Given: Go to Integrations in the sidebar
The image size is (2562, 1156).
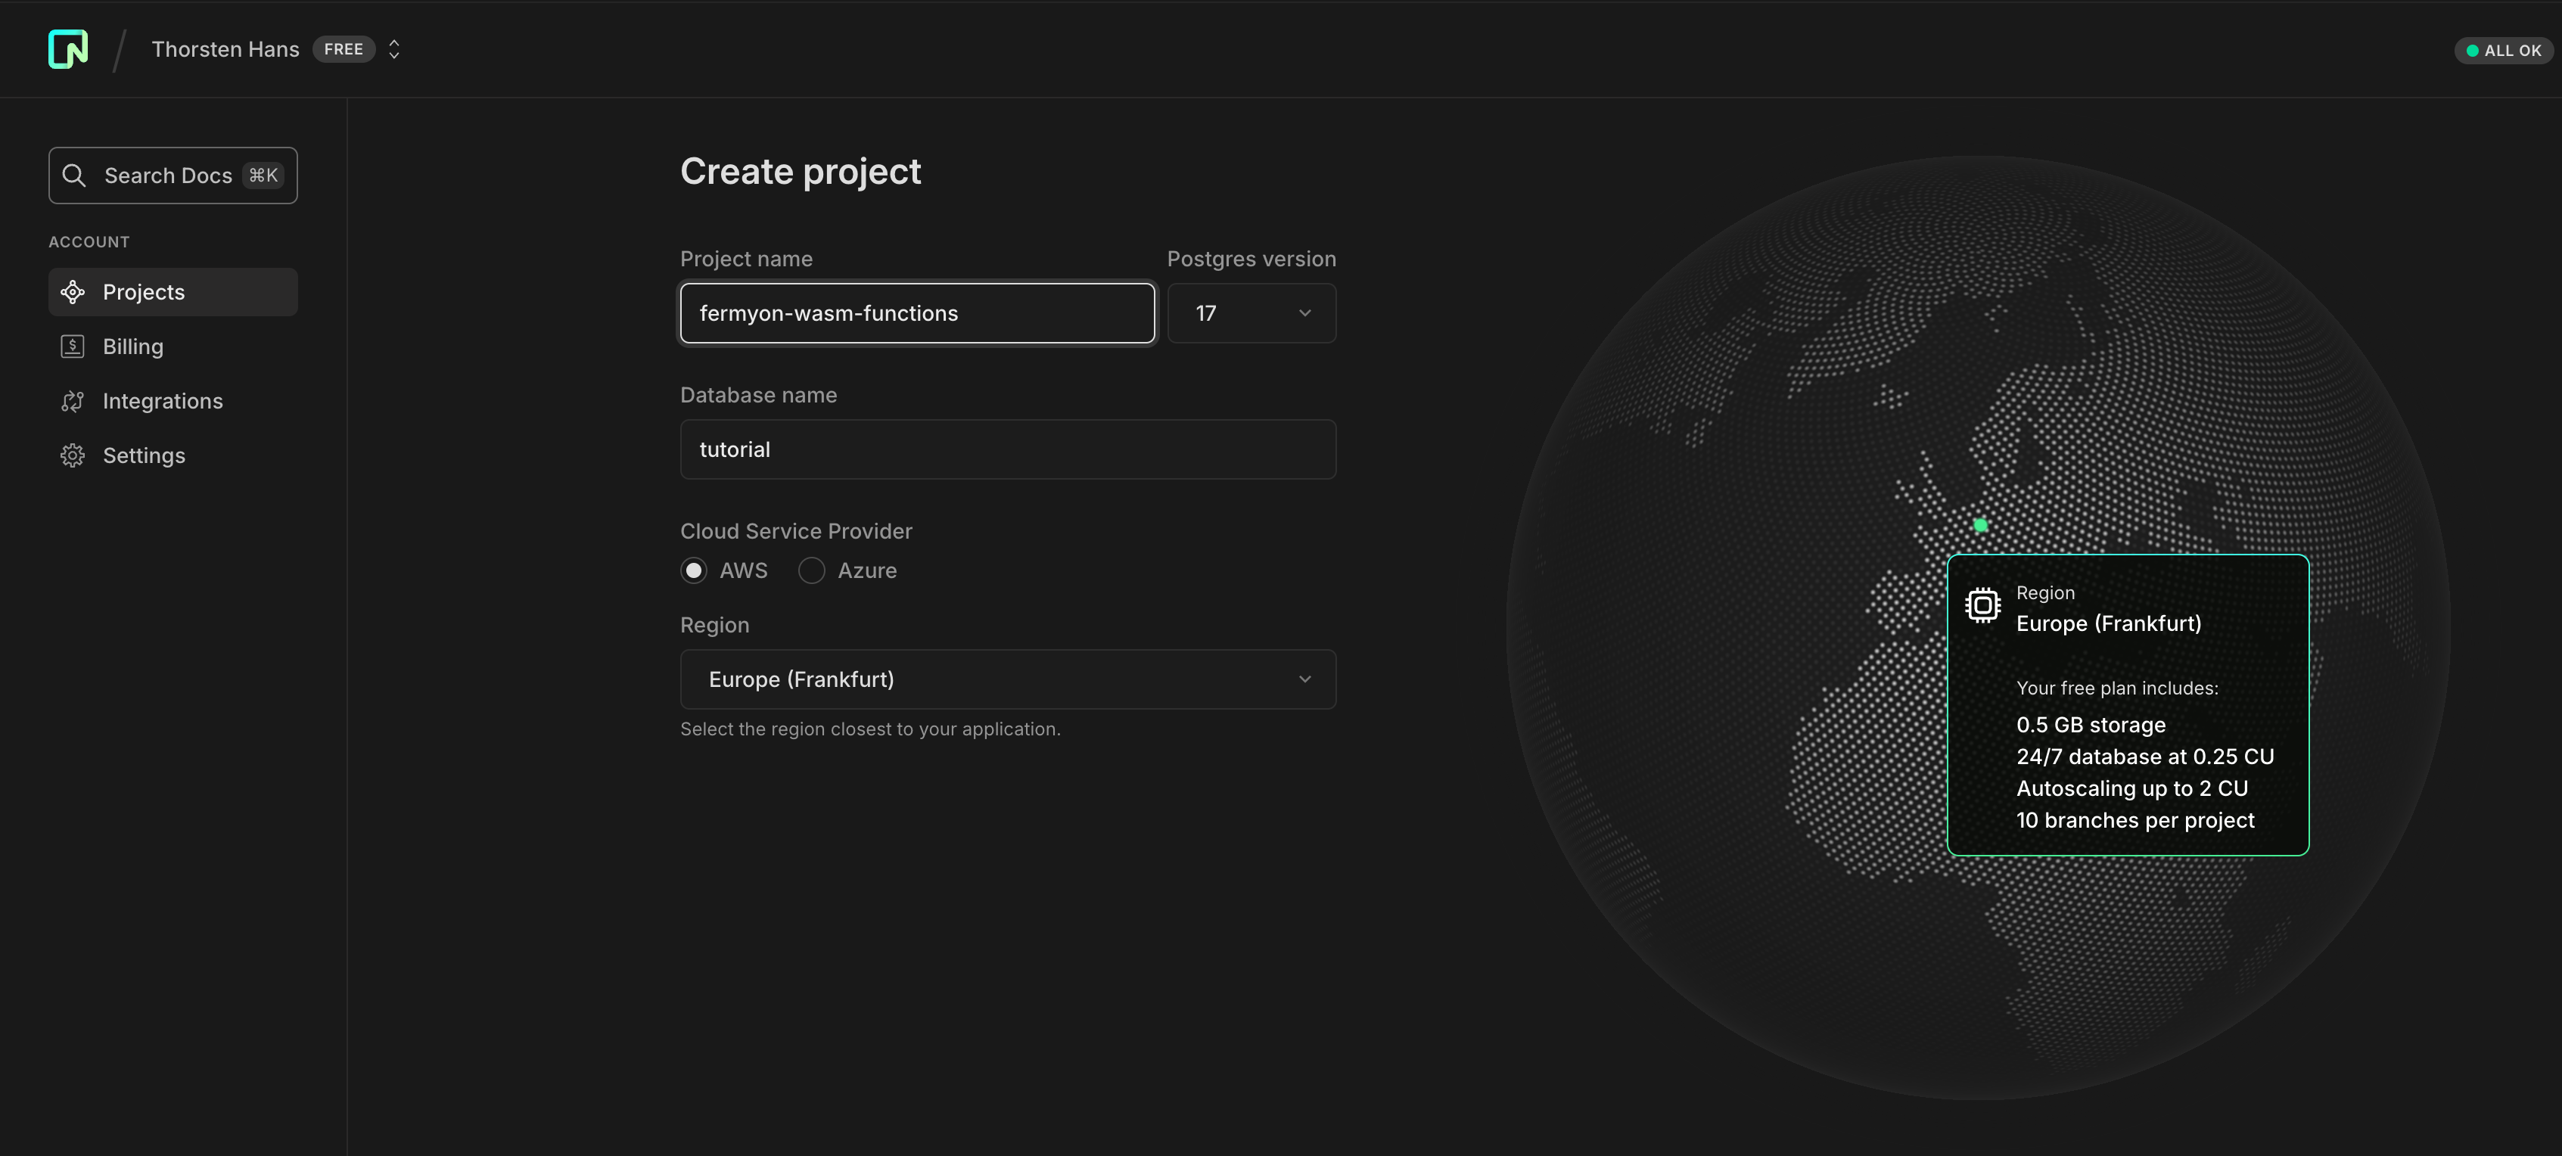Looking at the screenshot, I should [x=163, y=401].
